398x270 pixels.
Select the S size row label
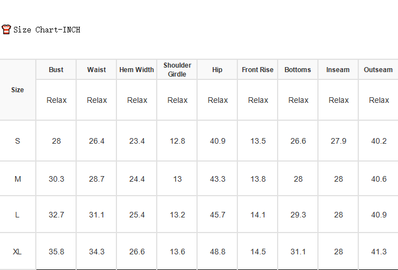[x=17, y=141]
